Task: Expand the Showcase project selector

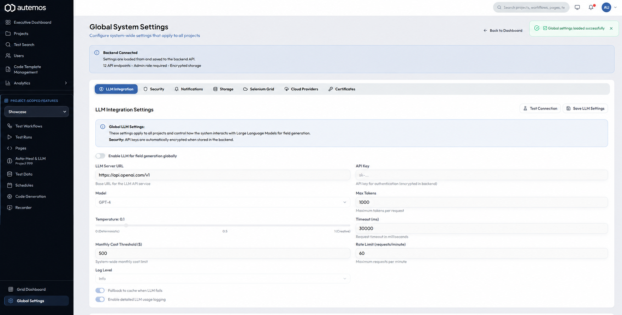Action: pyautogui.click(x=37, y=112)
